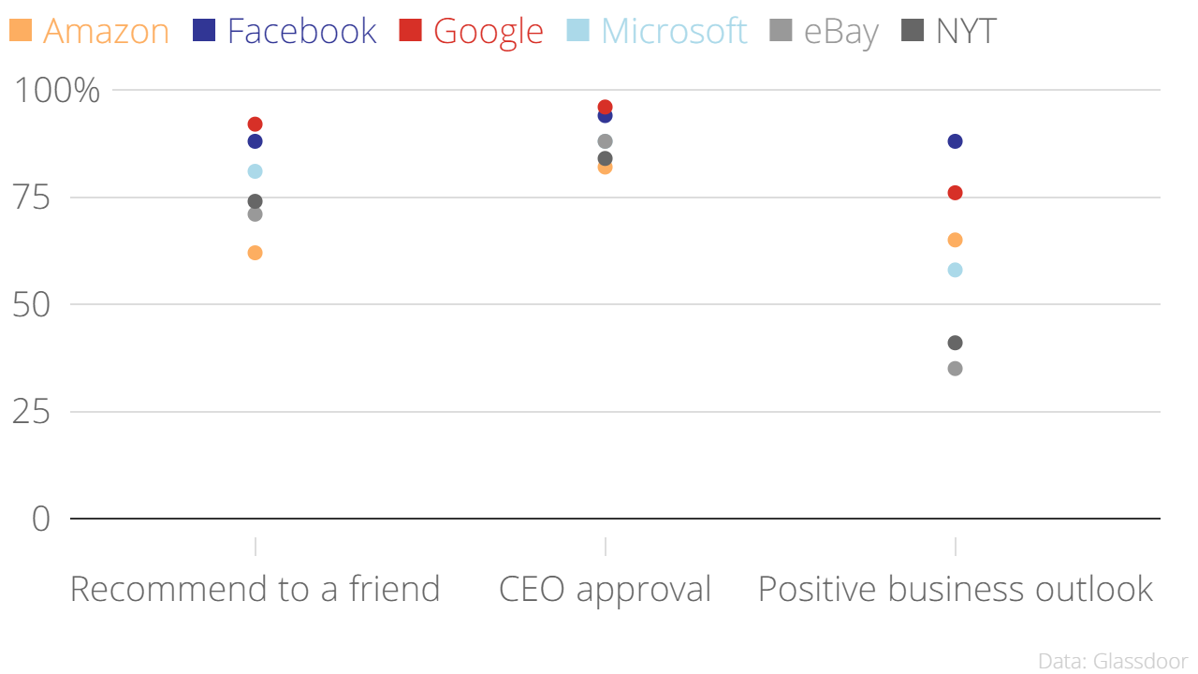Click the Microsoft legend text label

pyautogui.click(x=674, y=31)
